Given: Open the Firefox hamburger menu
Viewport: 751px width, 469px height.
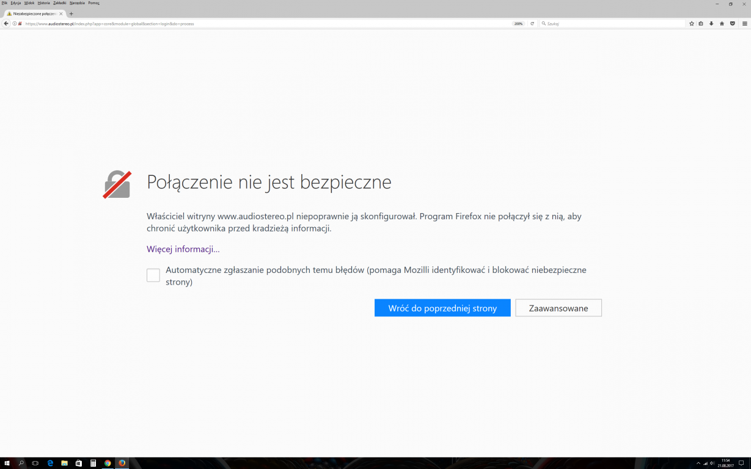Looking at the screenshot, I should [744, 23].
